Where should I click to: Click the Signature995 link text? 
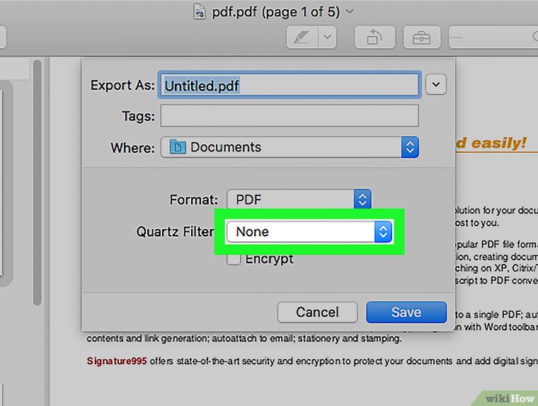117,361
